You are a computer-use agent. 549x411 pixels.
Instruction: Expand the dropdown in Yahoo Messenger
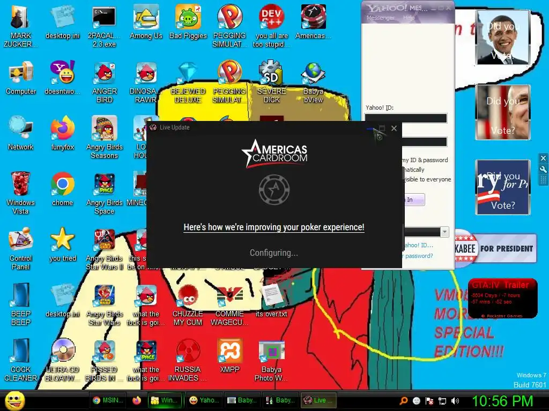[x=444, y=232]
